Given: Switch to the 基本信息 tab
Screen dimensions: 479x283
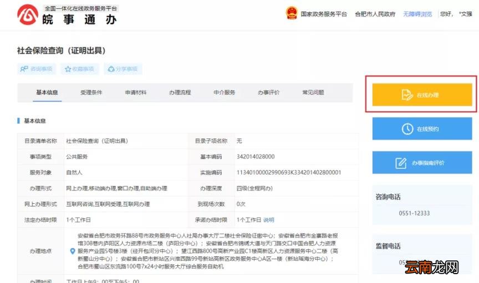Looking at the screenshot, I should [47, 92].
